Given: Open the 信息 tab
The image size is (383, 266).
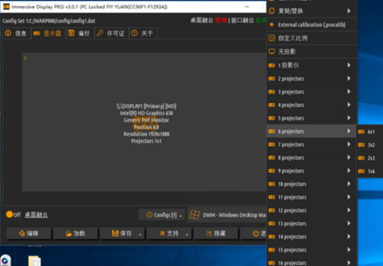Looking at the screenshot, I should [x=17, y=33].
